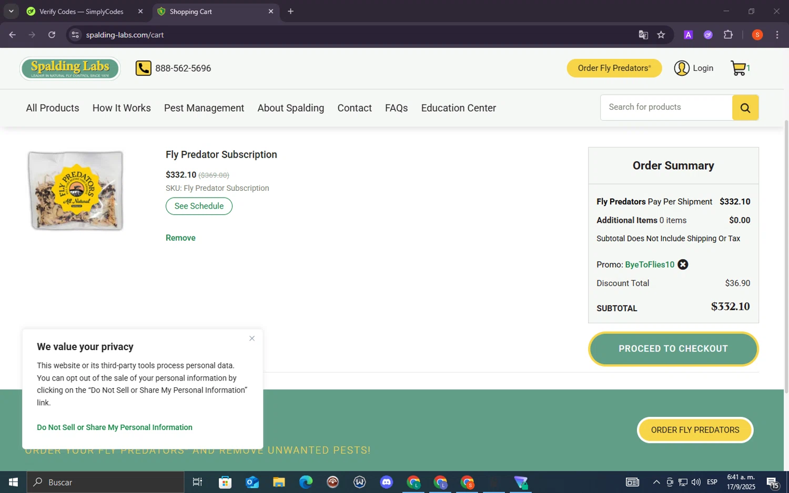Click the ByeToFlies10 promo code text

[x=650, y=264]
